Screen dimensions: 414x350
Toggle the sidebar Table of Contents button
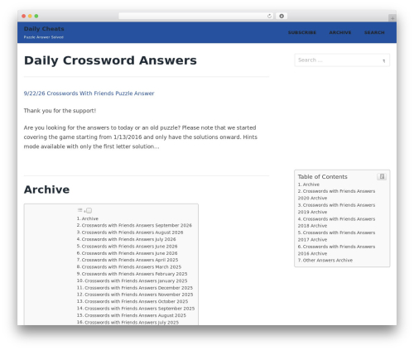382,176
